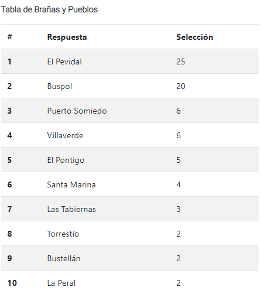Click the Selección column header
The height and width of the screenshot is (294, 261).
pos(195,37)
